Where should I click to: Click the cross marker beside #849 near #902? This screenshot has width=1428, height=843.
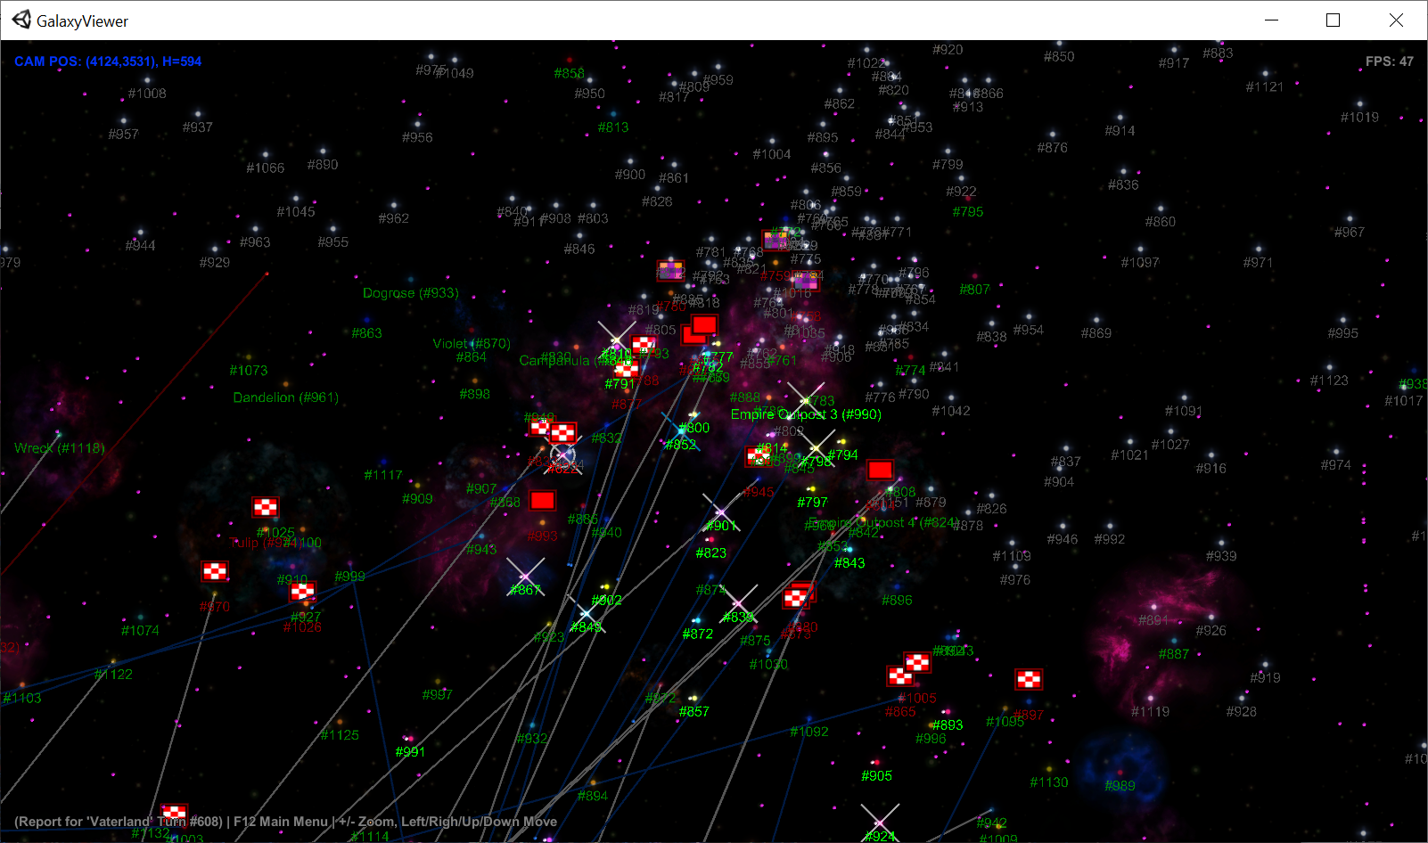click(587, 614)
